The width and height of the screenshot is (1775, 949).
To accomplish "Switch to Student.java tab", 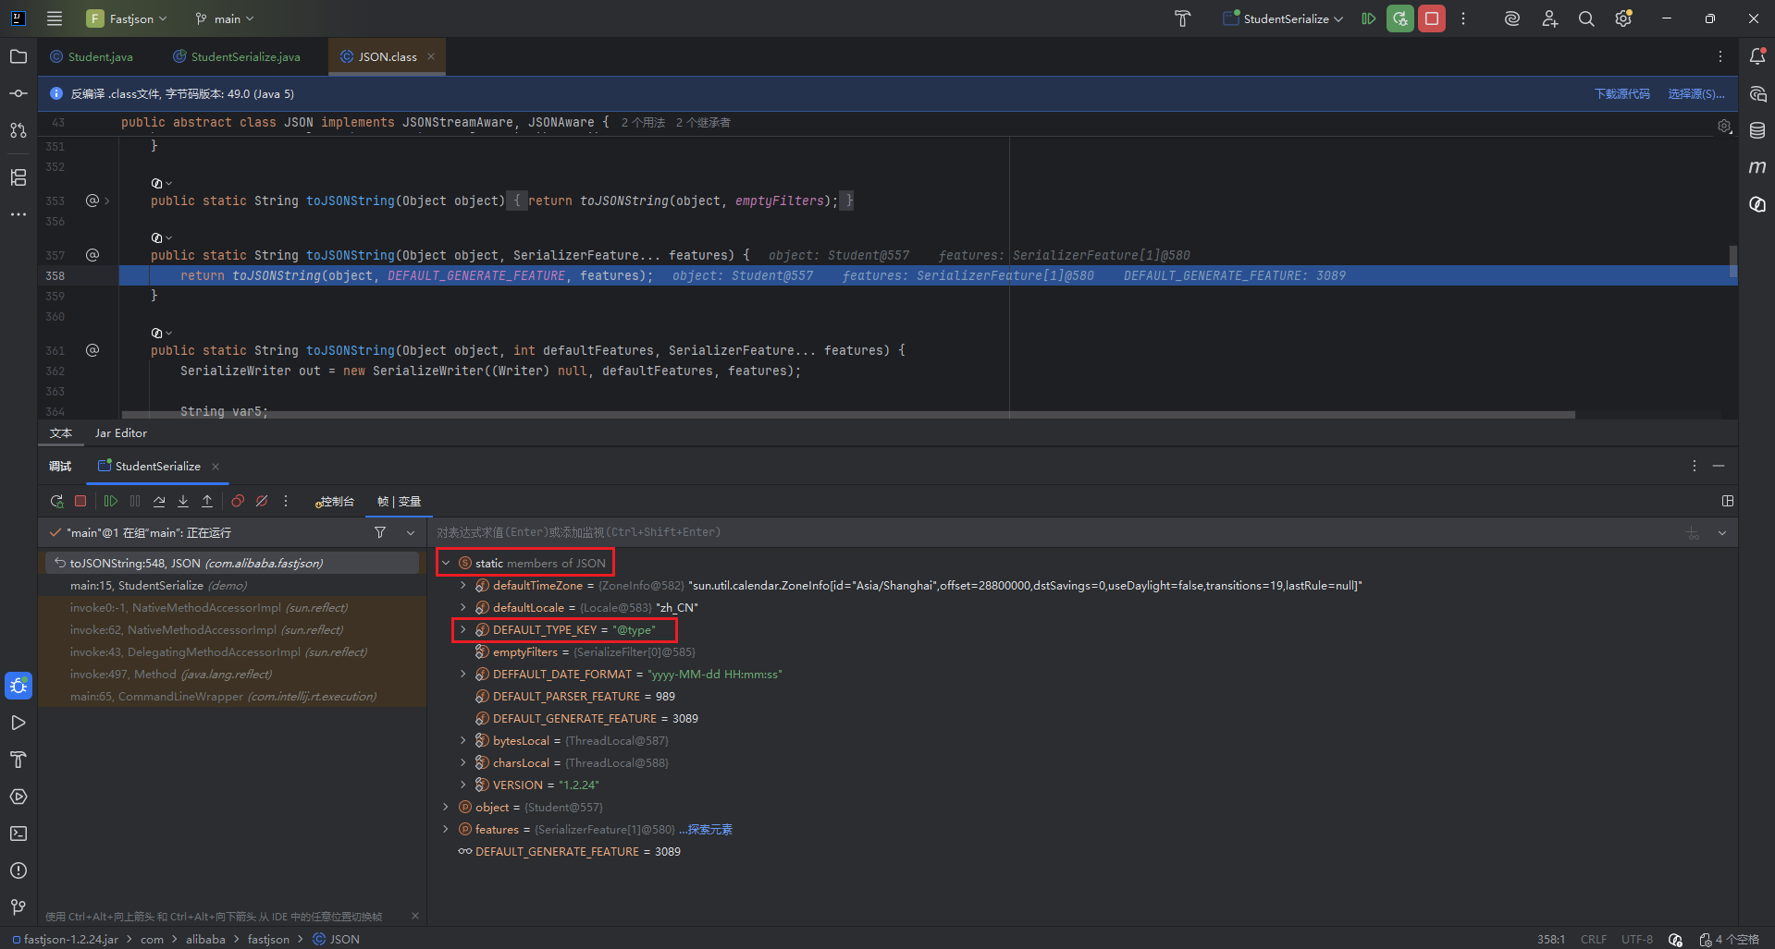I will 92,56.
